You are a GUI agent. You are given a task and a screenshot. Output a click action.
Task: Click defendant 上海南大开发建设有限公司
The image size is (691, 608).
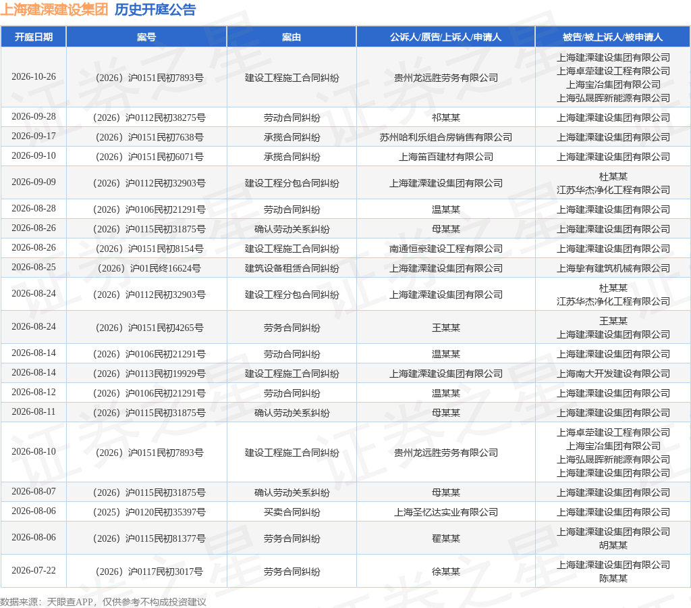coord(613,374)
